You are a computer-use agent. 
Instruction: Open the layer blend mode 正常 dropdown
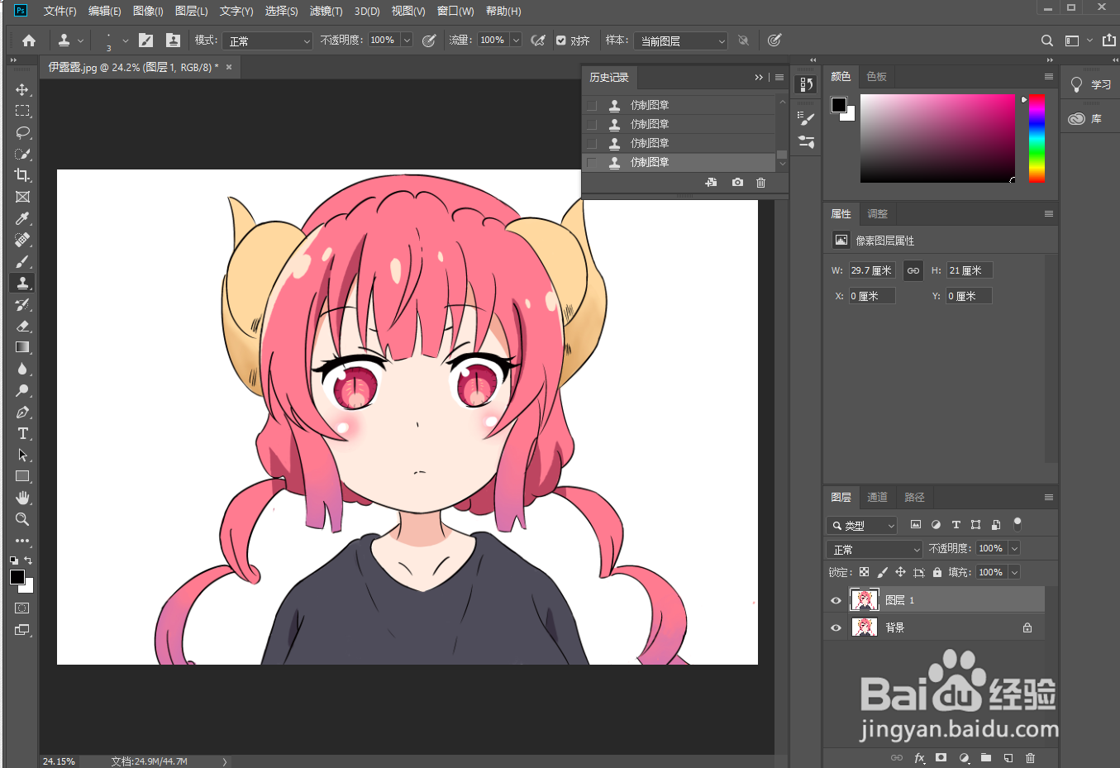(874, 549)
